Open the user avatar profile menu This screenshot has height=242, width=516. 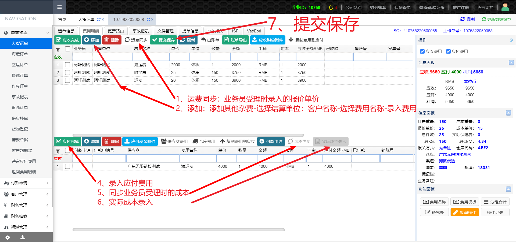tap(505, 7)
